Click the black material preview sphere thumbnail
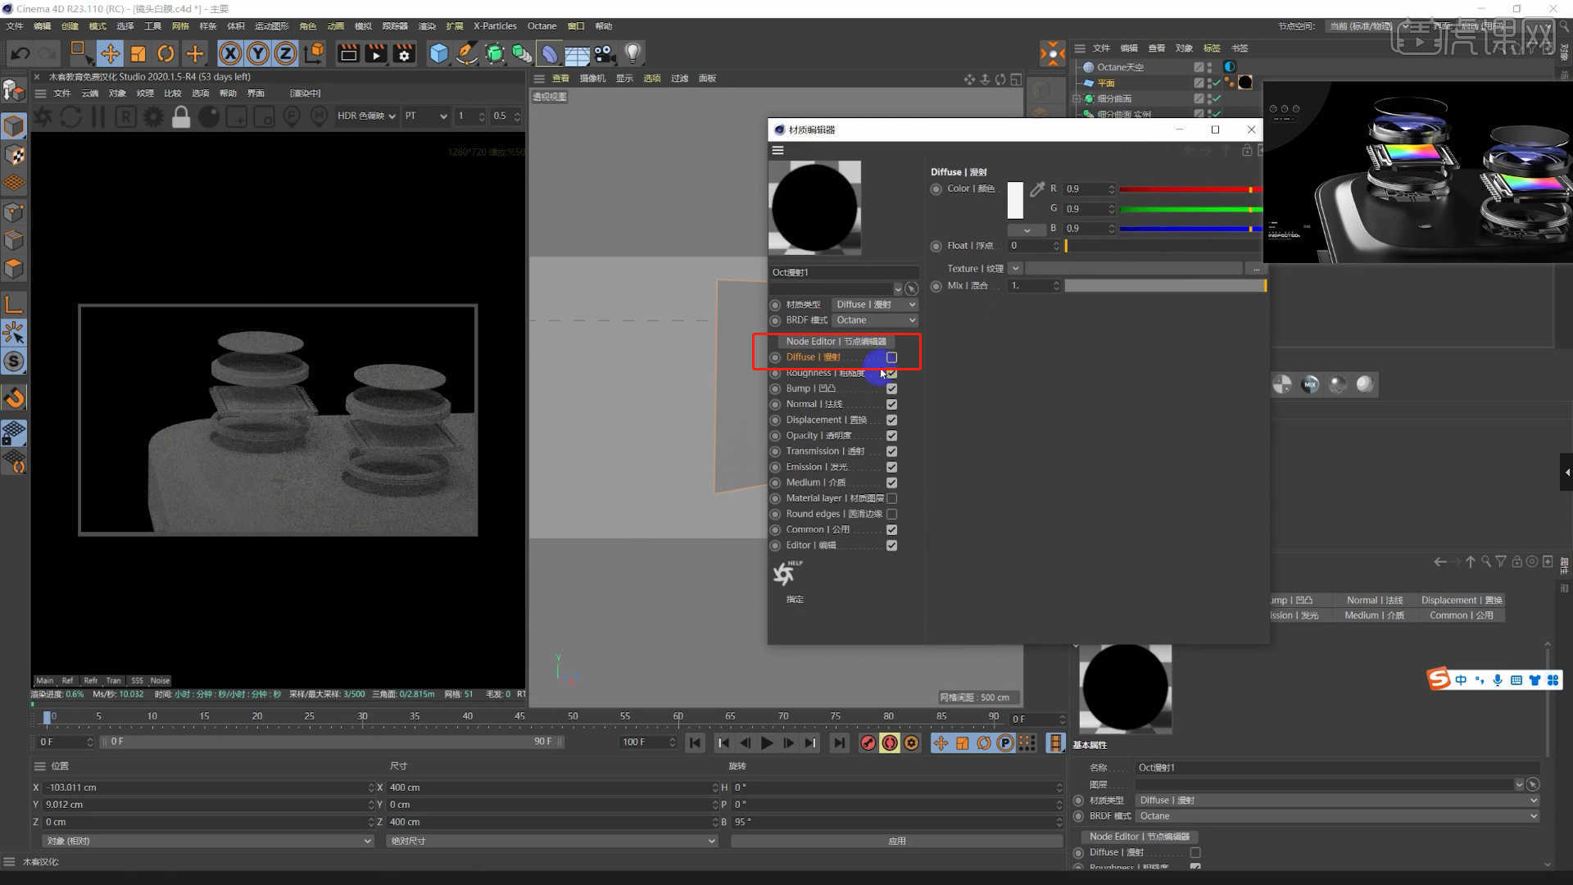Screen dimensions: 1573x885 tap(814, 207)
